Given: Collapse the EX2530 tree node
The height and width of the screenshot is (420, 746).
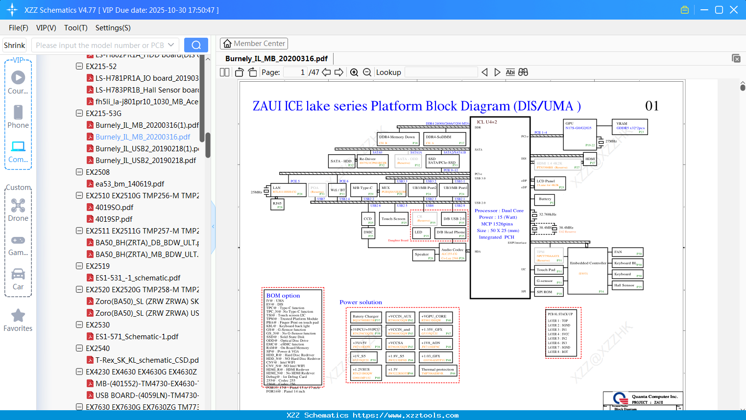Looking at the screenshot, I should (79, 325).
